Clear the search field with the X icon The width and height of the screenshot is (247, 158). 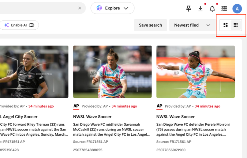[80, 8]
